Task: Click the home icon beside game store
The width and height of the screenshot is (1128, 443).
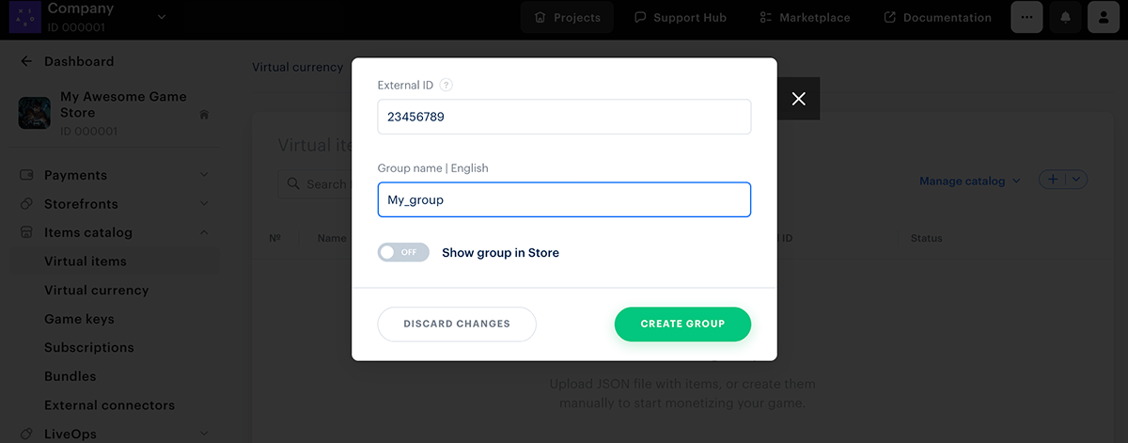Action: point(204,115)
